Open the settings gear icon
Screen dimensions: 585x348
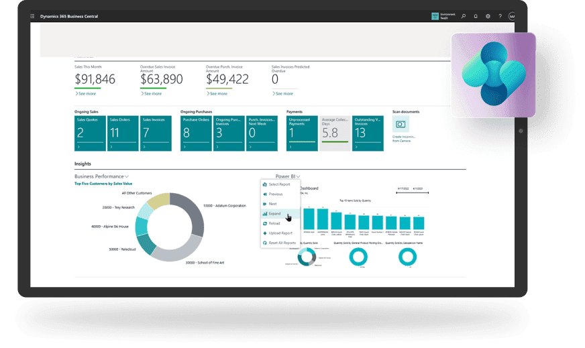pos(488,16)
